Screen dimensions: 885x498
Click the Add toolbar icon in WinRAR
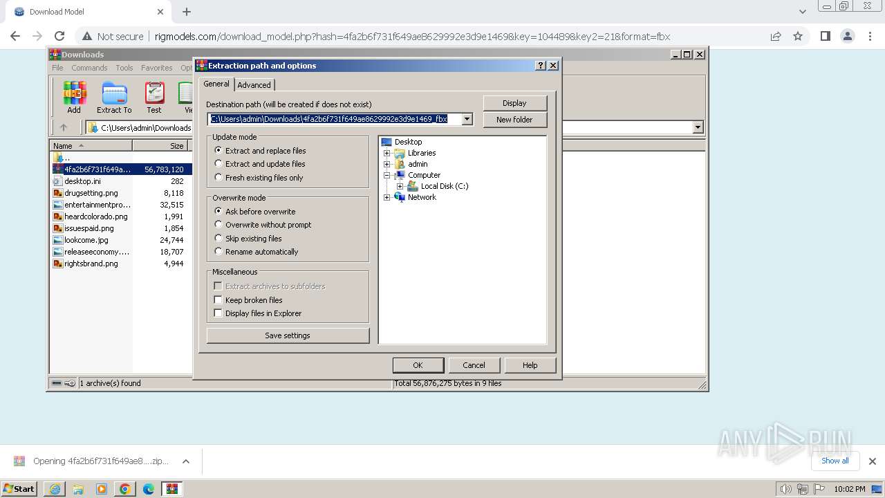click(x=74, y=98)
